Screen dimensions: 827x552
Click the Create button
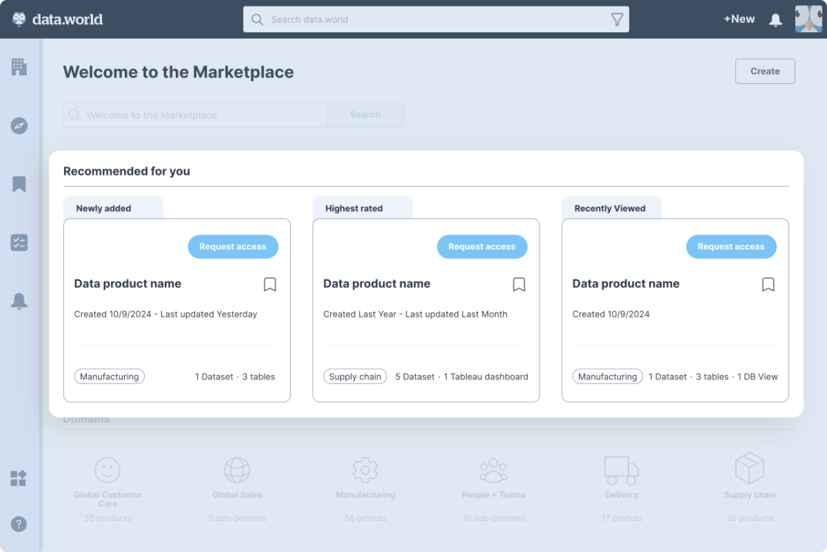(x=765, y=71)
